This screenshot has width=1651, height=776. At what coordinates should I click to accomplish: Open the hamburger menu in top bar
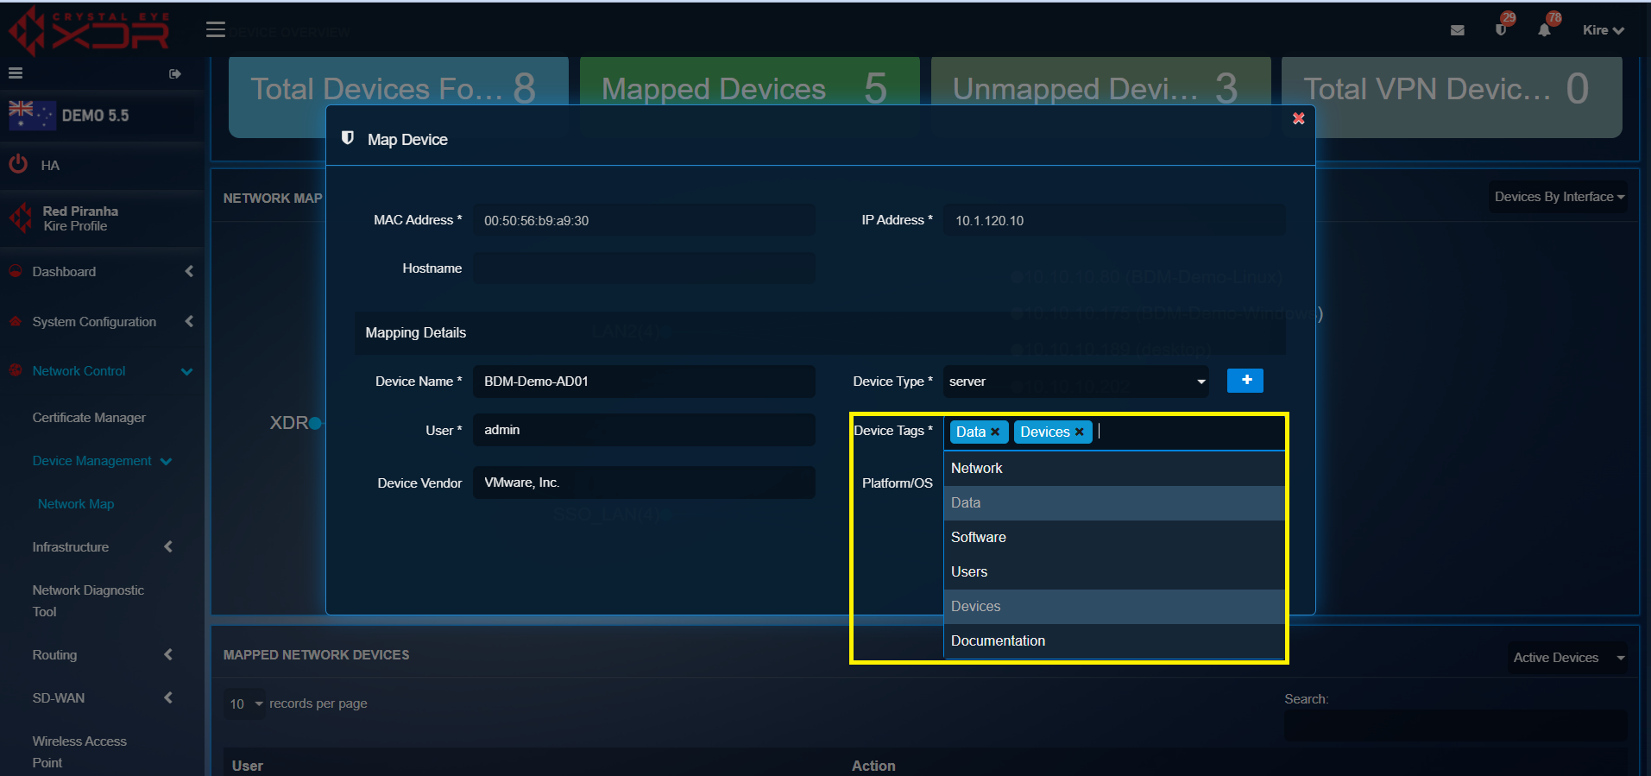point(216,30)
